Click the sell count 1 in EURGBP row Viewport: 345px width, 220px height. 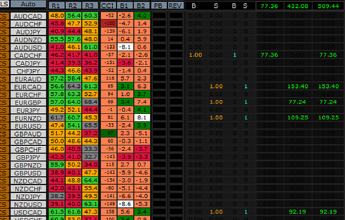click(x=246, y=102)
